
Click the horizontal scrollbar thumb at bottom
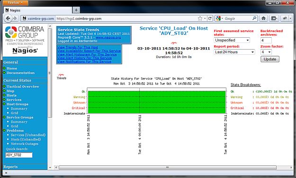168,167
